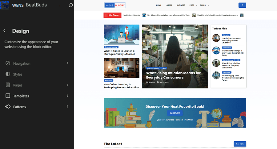Expand the Templates chevron
The width and height of the screenshot is (277, 149).
pyautogui.click(x=67, y=96)
